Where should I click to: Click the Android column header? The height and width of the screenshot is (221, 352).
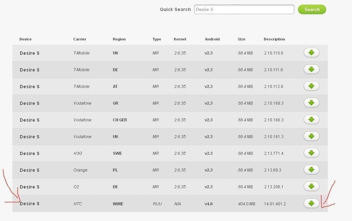tap(212, 39)
